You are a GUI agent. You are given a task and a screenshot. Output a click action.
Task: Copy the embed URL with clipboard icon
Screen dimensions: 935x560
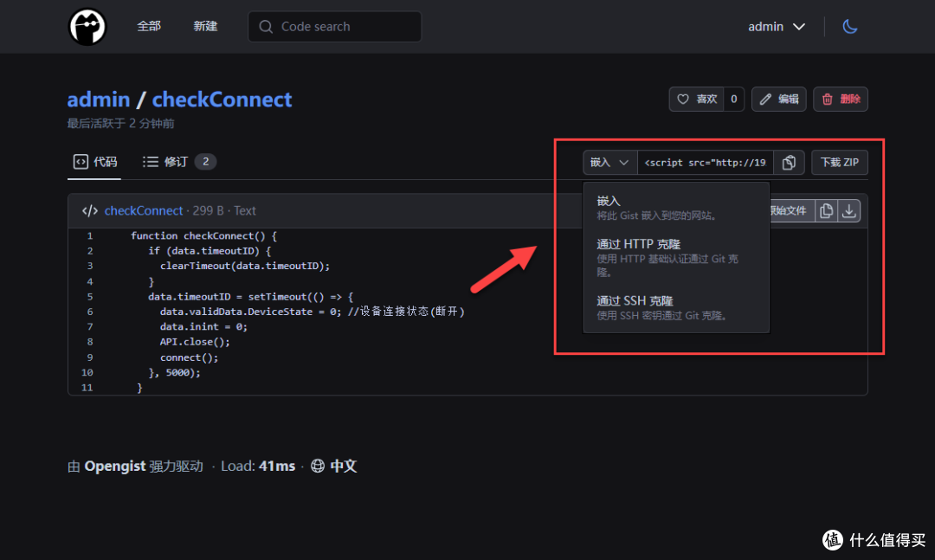pyautogui.click(x=789, y=162)
